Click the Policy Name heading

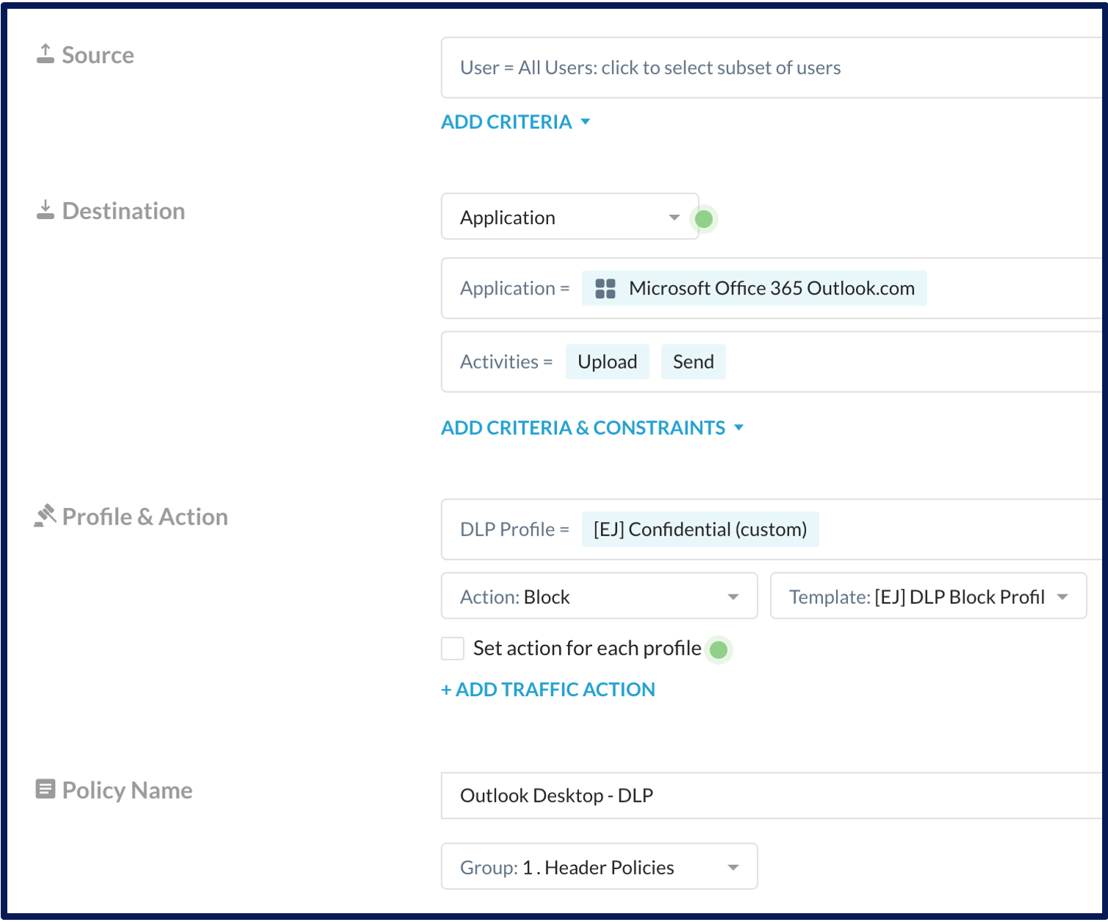(x=128, y=790)
